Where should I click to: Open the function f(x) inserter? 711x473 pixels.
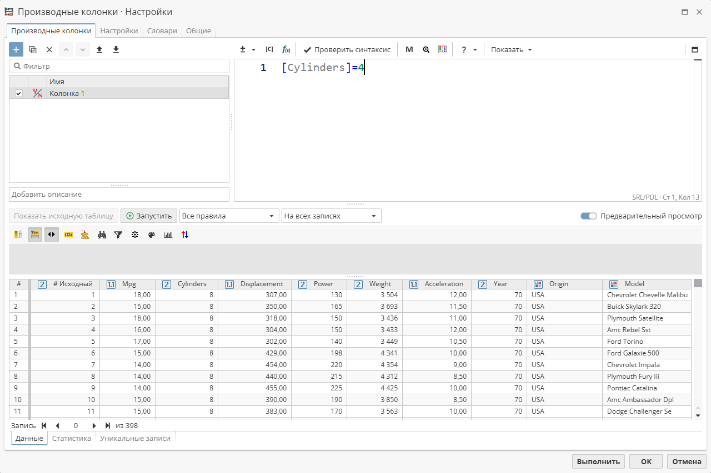(x=286, y=49)
